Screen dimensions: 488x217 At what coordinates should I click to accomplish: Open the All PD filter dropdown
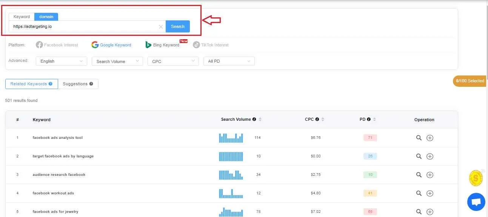(x=229, y=61)
